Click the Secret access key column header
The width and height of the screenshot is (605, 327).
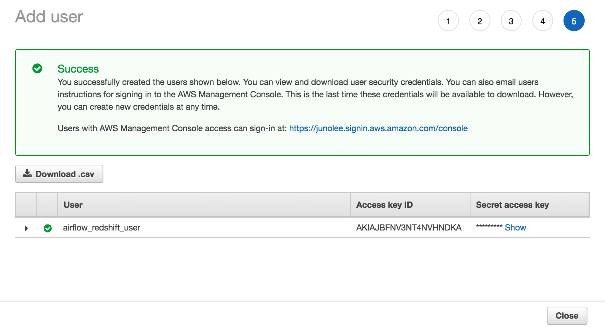512,205
